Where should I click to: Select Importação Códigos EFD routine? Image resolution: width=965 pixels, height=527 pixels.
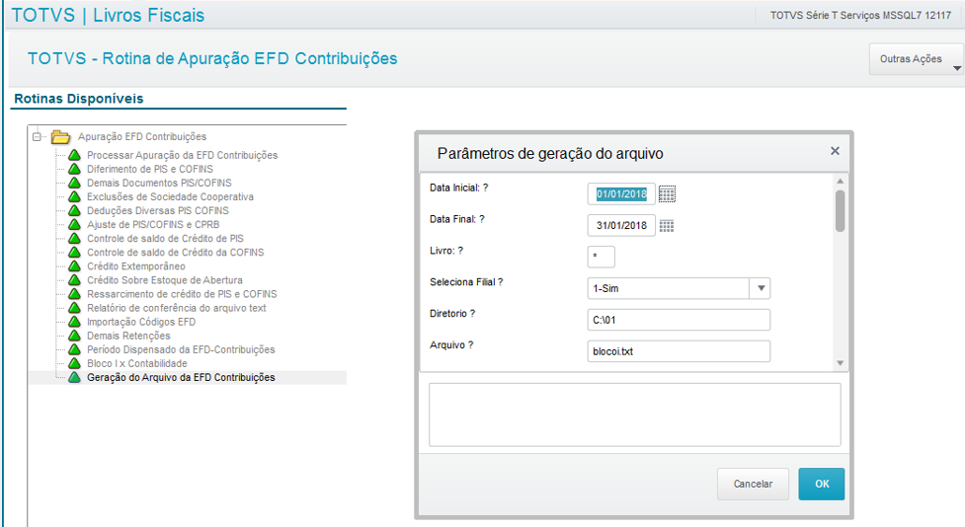[x=141, y=322]
